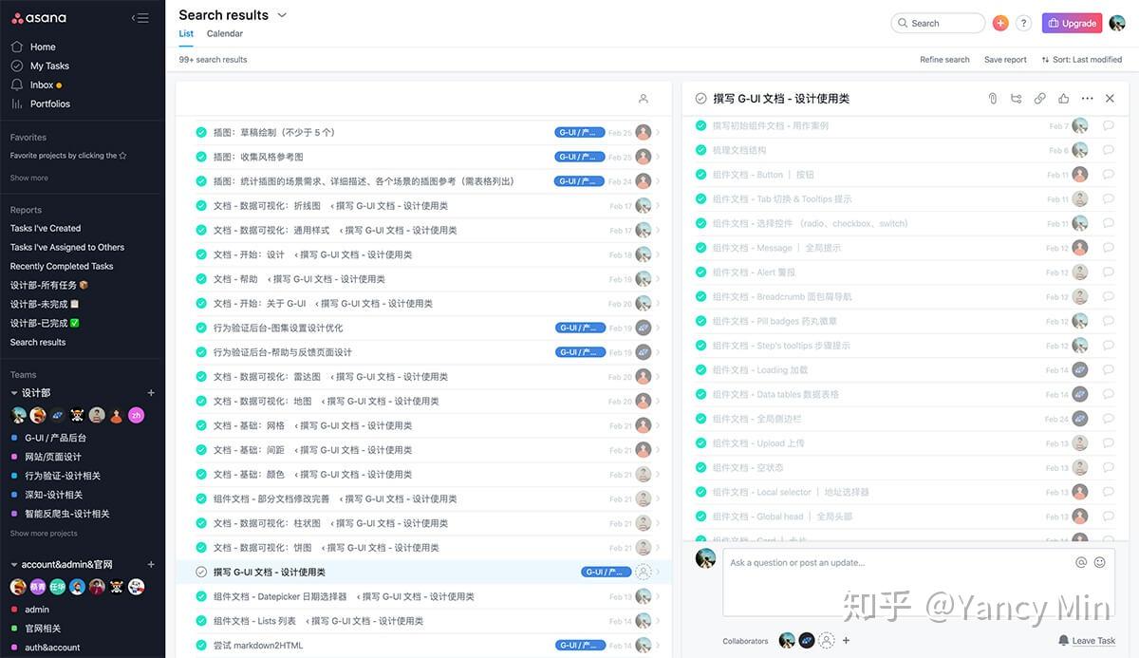The image size is (1139, 658).
Task: Switch to the Calendar tab
Action: coord(224,33)
